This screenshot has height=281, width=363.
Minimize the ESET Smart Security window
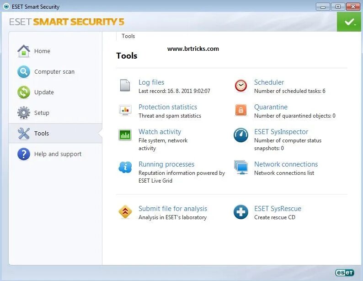tap(323, 7)
